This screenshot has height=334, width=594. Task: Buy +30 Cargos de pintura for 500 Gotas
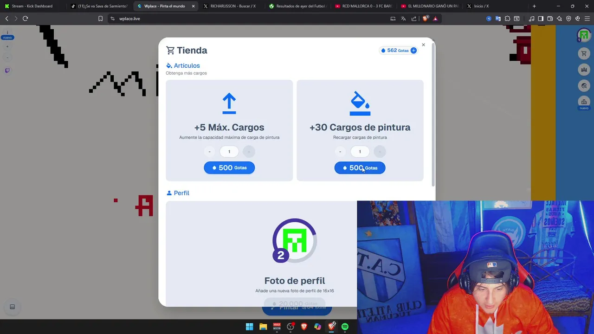tap(360, 167)
